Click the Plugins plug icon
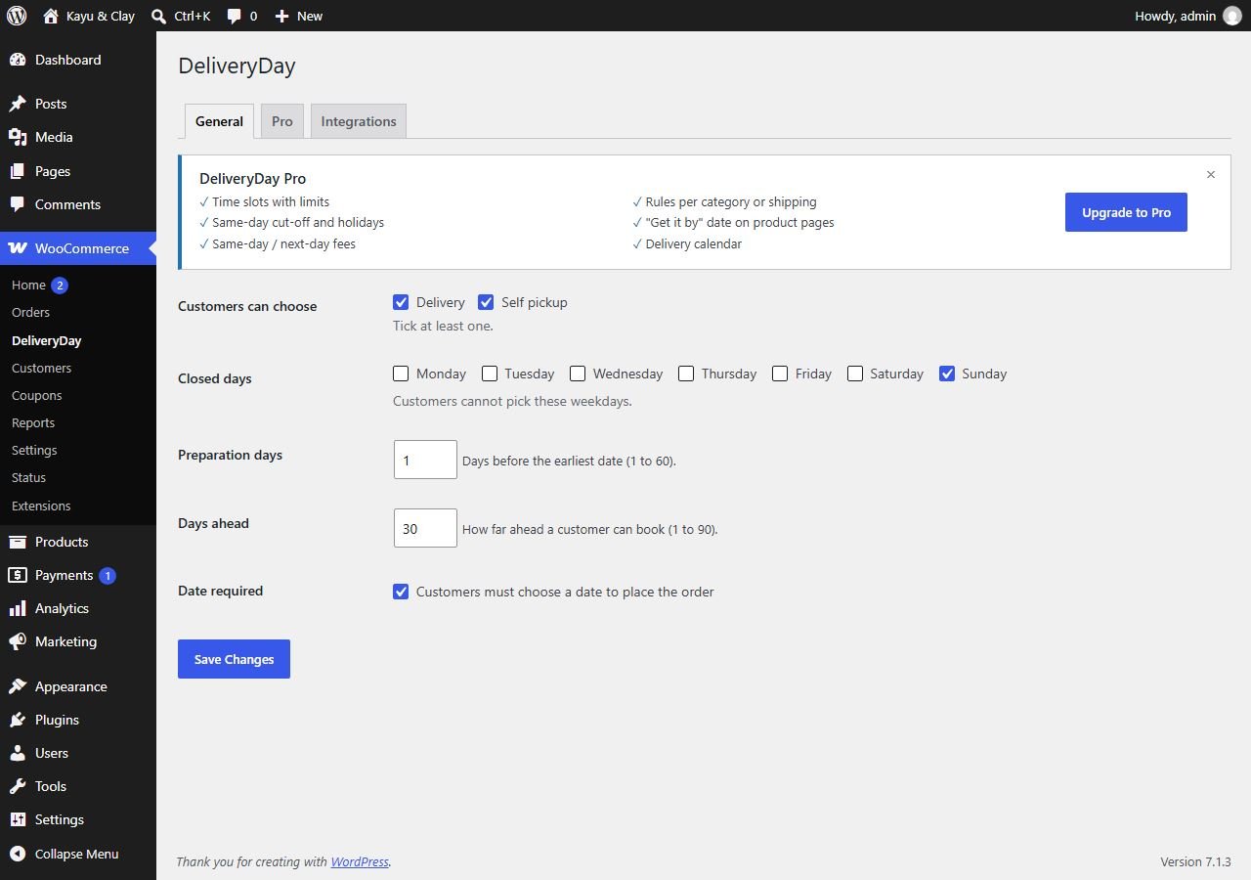This screenshot has width=1251, height=880. pyautogui.click(x=18, y=720)
